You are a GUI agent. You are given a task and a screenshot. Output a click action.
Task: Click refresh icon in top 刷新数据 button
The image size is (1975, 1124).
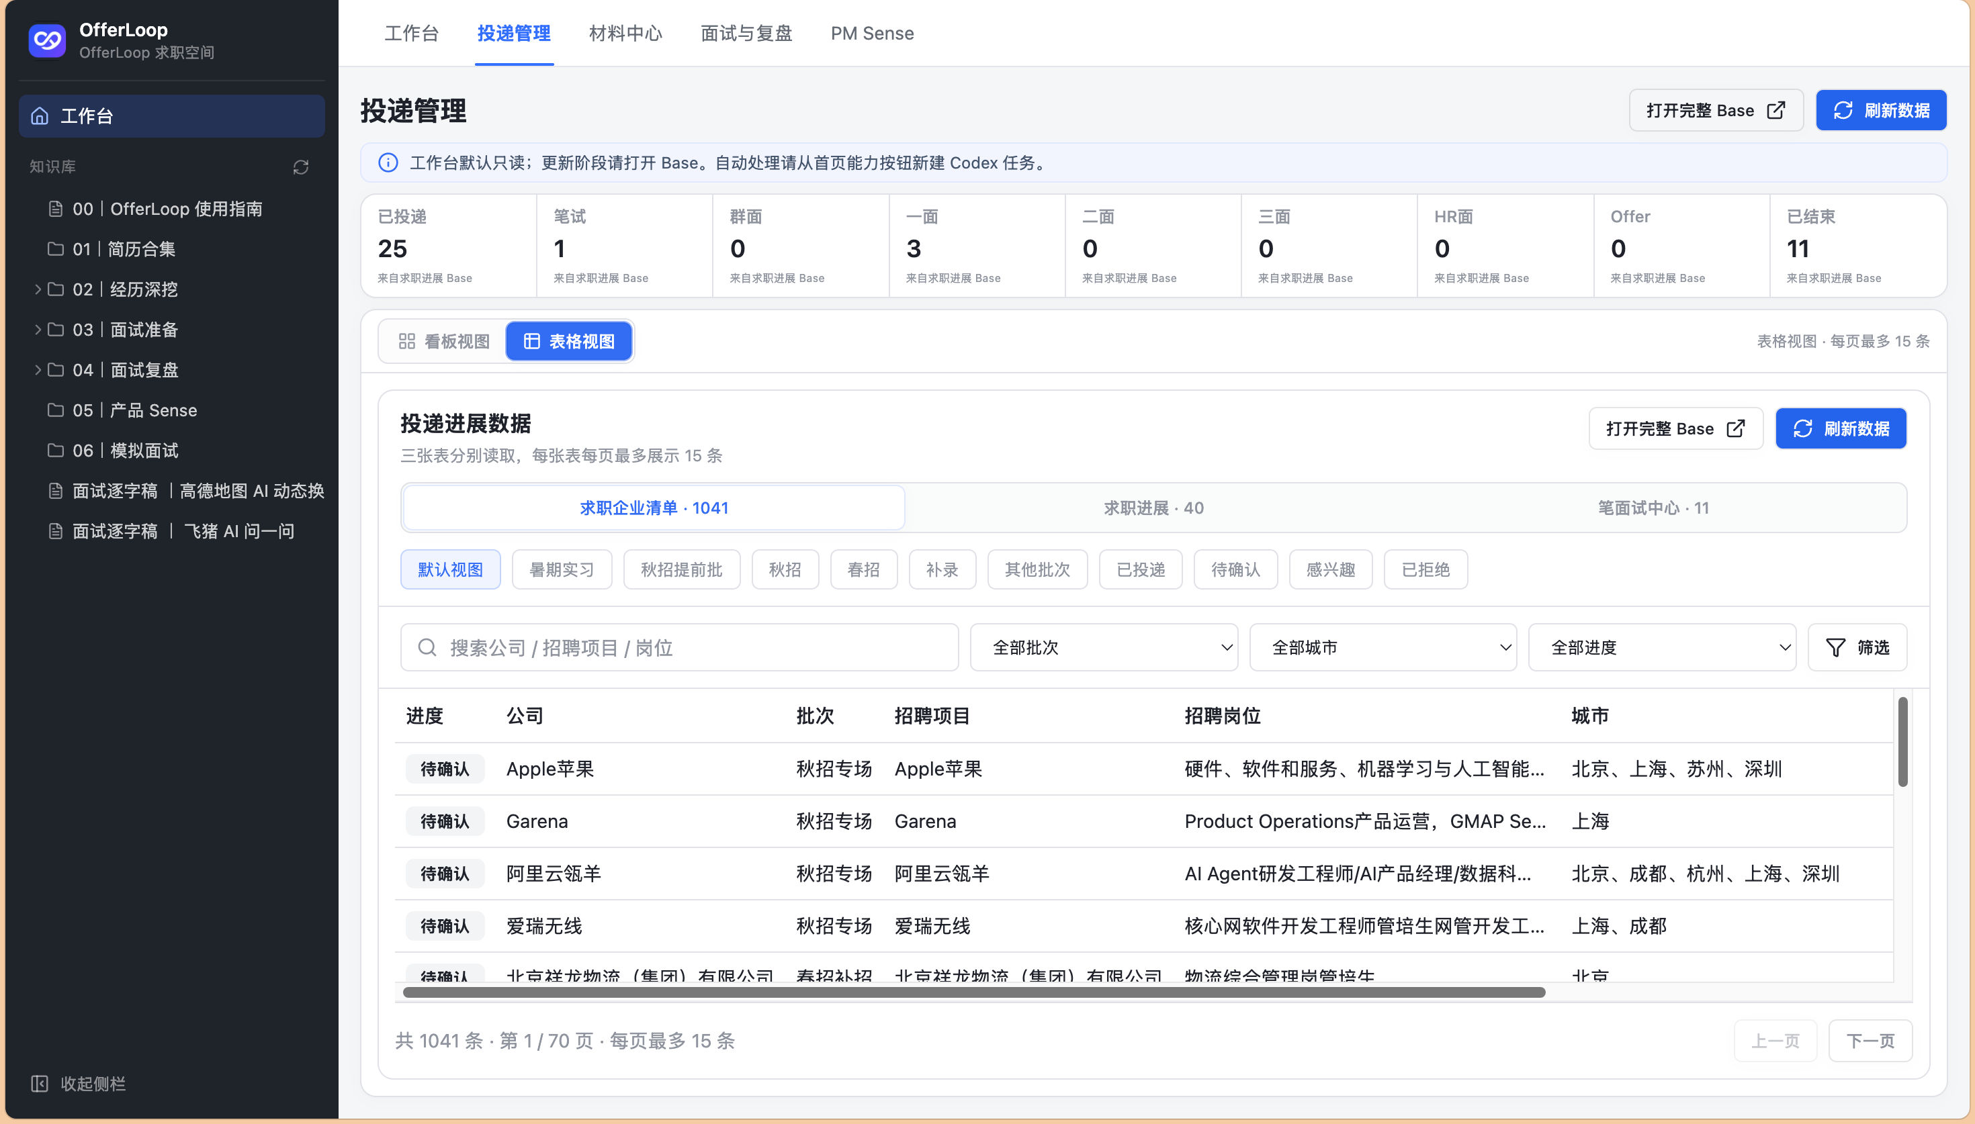tap(1843, 110)
